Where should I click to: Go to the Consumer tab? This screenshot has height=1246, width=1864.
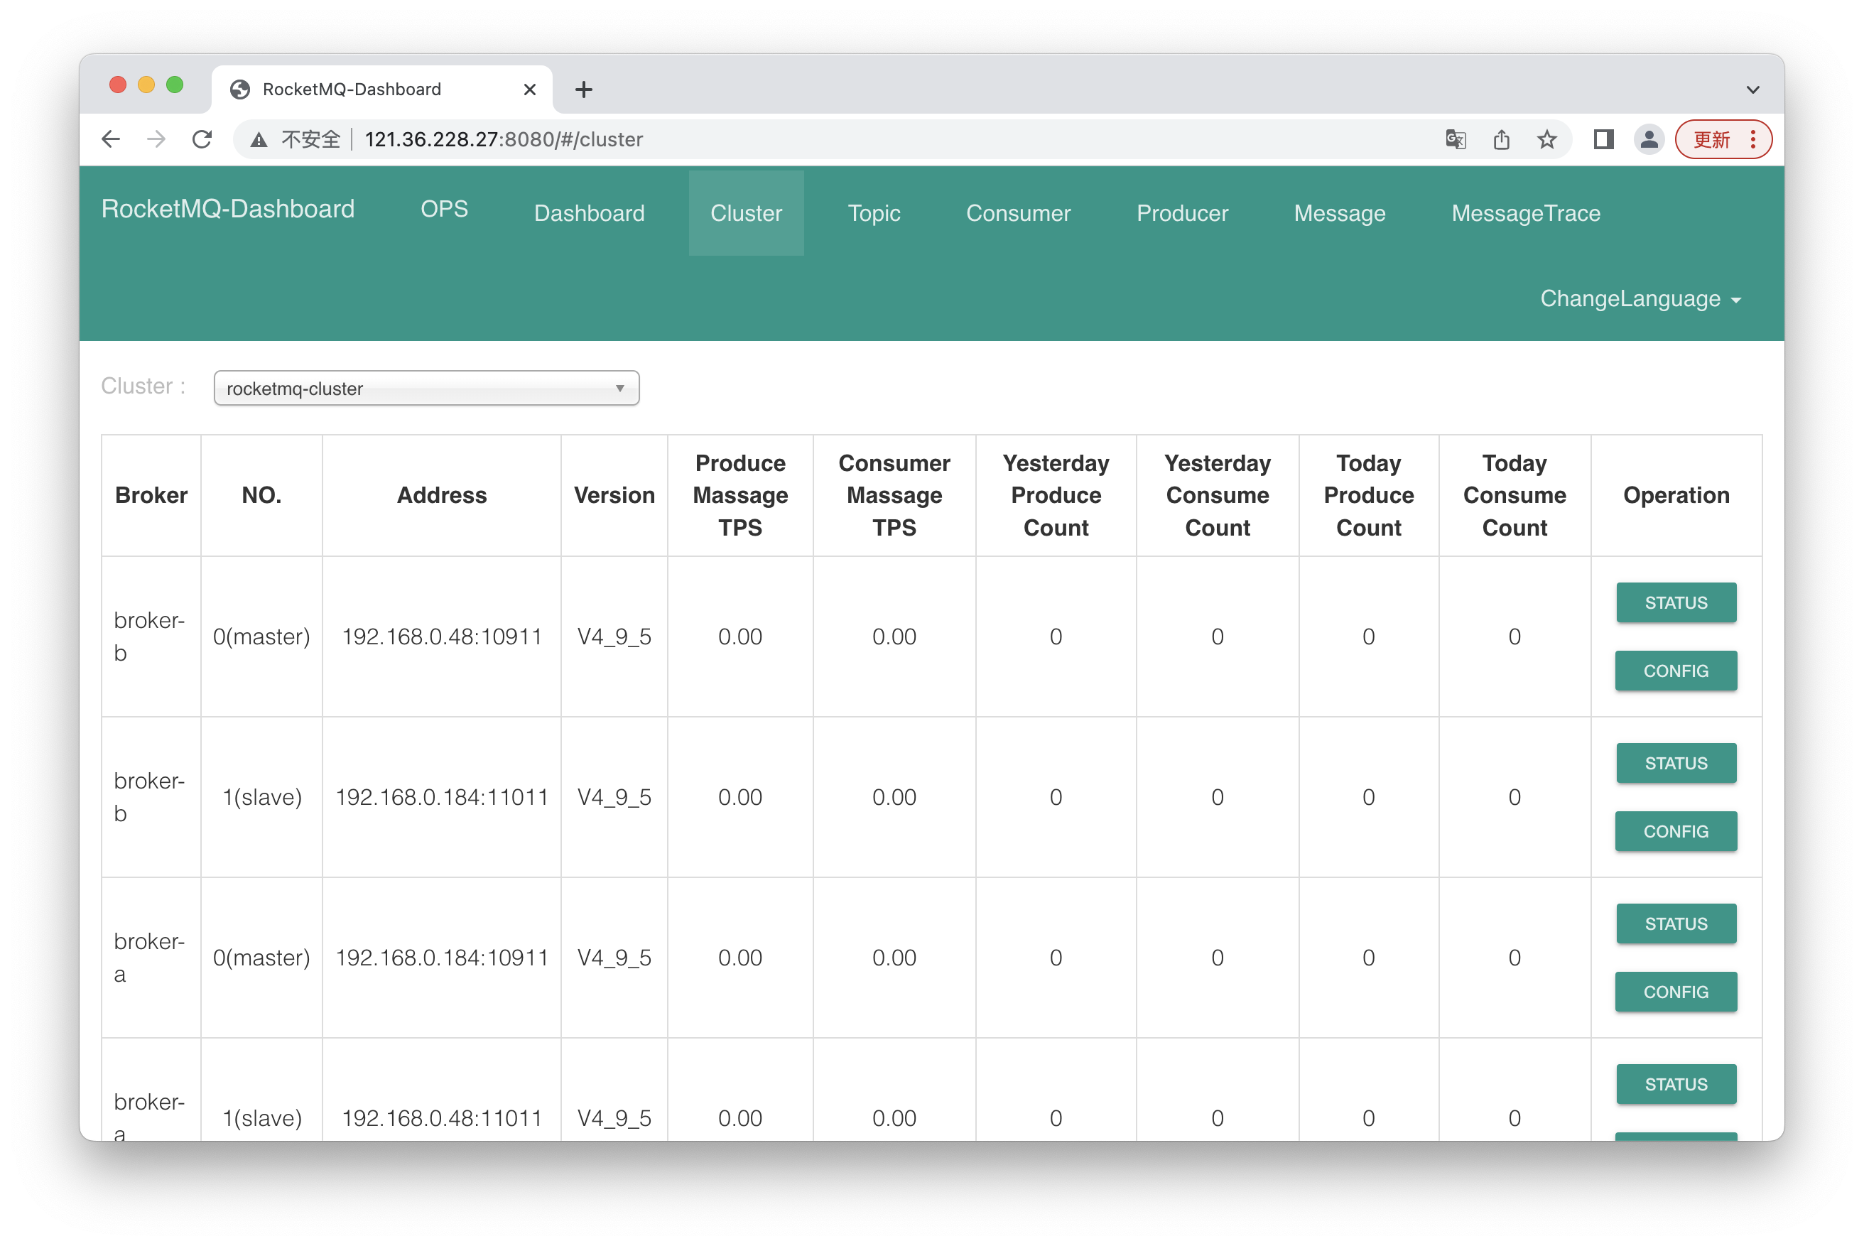tap(1018, 213)
